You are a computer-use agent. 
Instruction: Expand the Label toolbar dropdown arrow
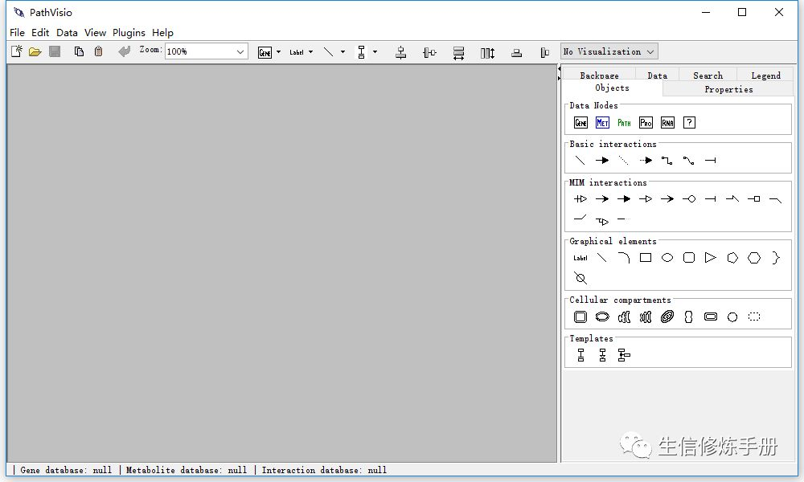pyautogui.click(x=310, y=51)
